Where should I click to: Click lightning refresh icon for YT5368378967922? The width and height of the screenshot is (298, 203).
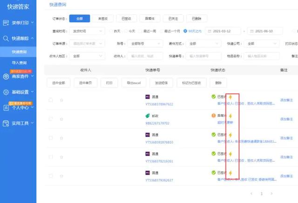click(x=230, y=97)
